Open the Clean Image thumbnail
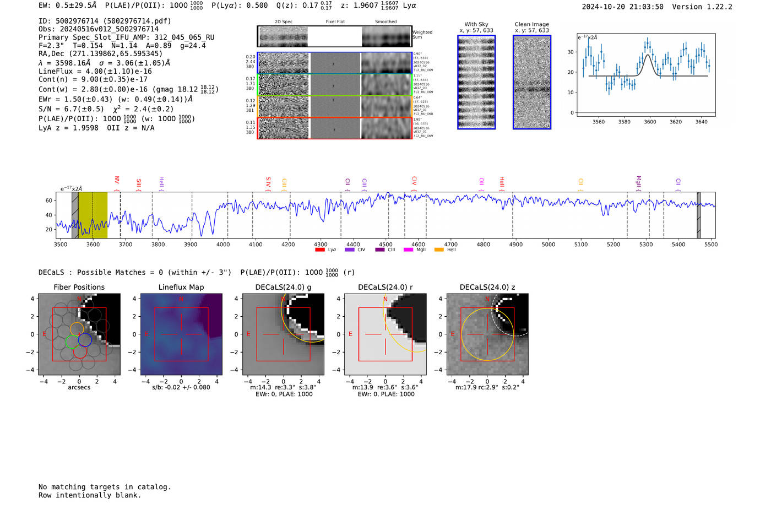 (x=532, y=82)
